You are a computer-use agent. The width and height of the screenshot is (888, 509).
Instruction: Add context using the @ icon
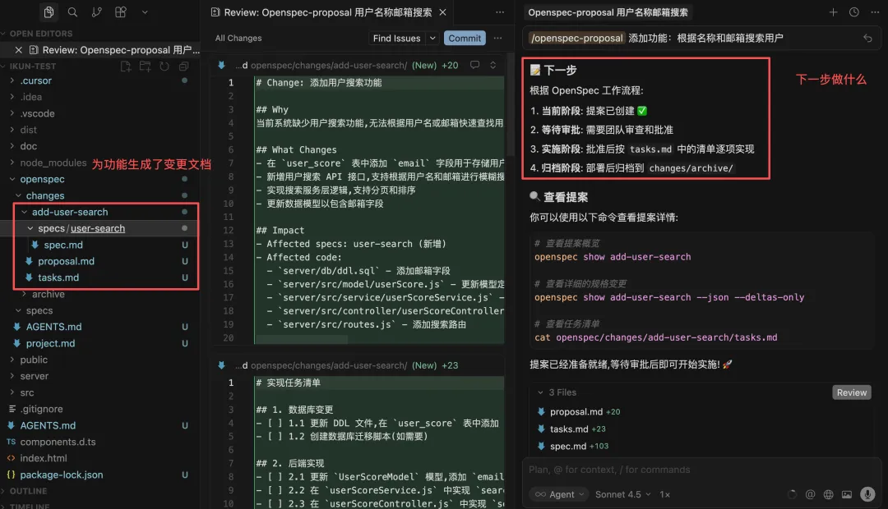tap(810, 493)
